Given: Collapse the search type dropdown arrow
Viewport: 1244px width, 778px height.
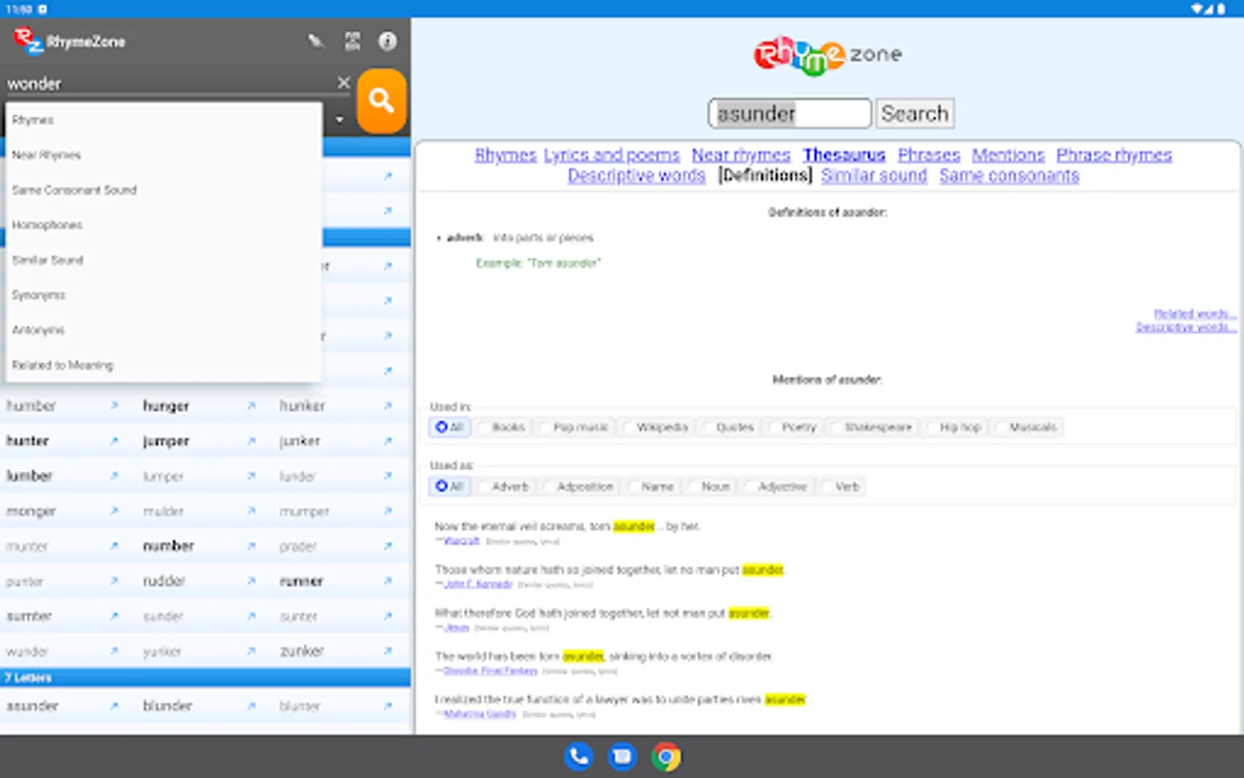Looking at the screenshot, I should [x=340, y=120].
